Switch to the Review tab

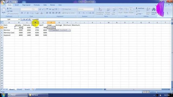tap(52, 5)
